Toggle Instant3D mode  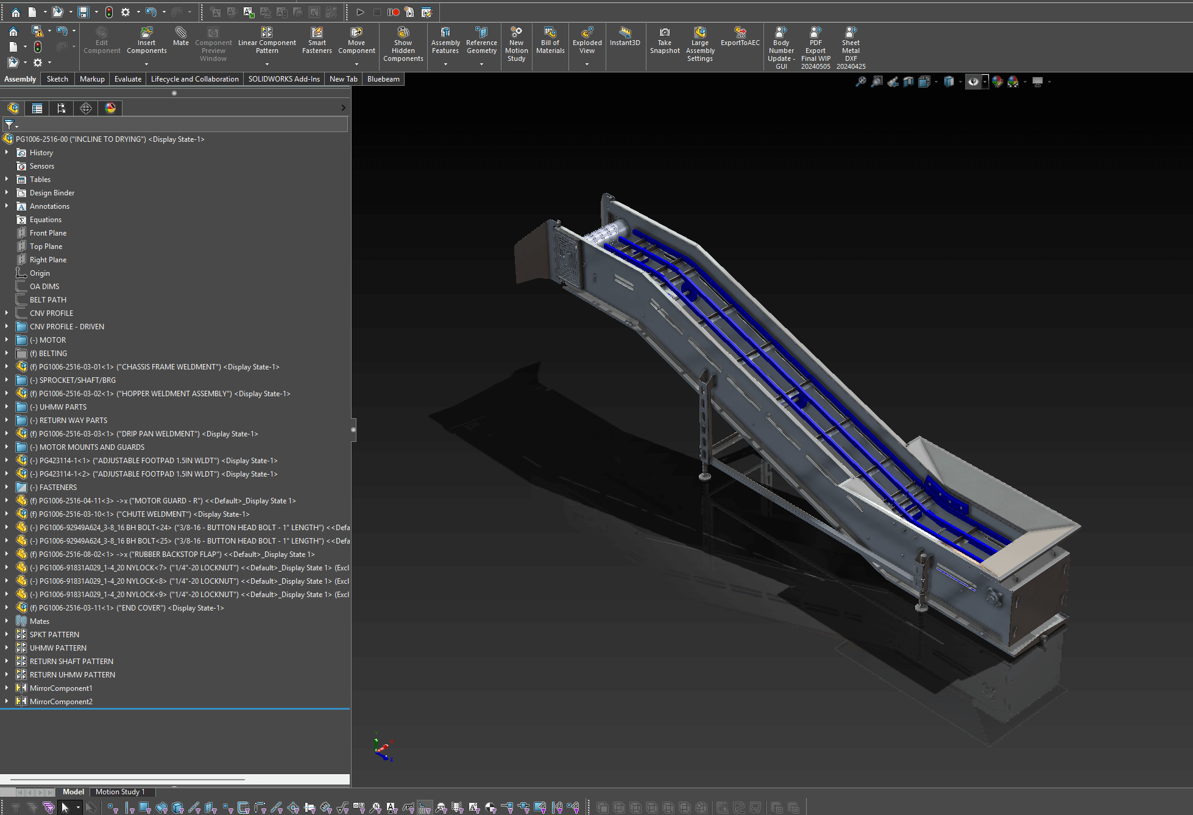tap(625, 36)
